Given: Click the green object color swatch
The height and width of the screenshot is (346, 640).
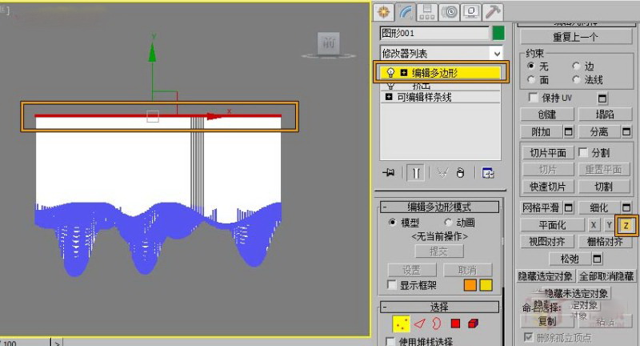Looking at the screenshot, I should point(498,33).
